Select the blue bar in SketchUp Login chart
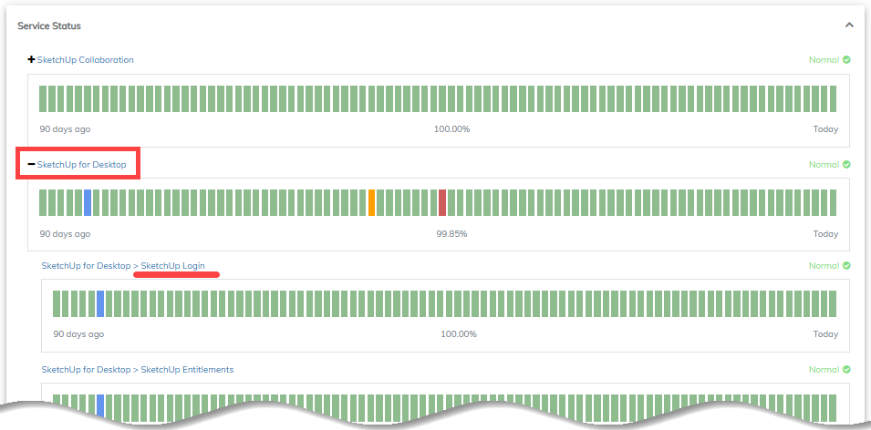 [x=100, y=303]
